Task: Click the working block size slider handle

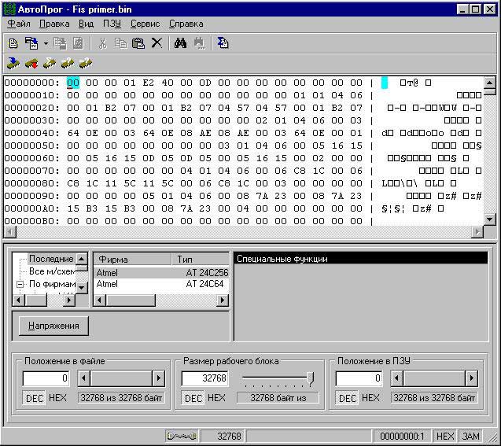Action: pyautogui.click(x=310, y=378)
